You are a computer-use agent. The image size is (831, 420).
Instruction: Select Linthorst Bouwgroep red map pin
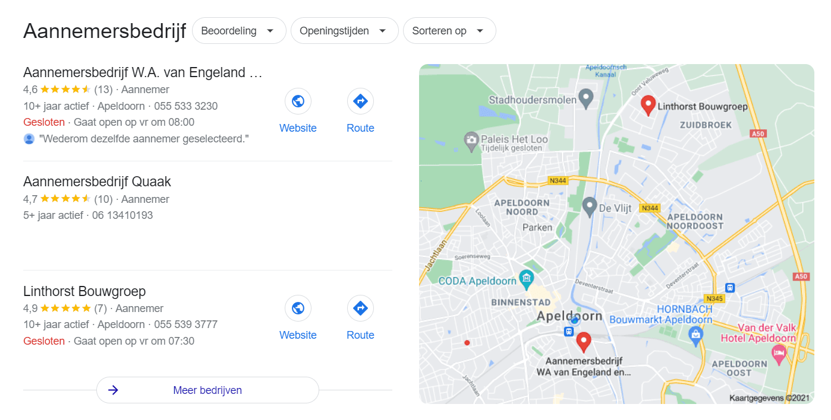click(x=649, y=105)
